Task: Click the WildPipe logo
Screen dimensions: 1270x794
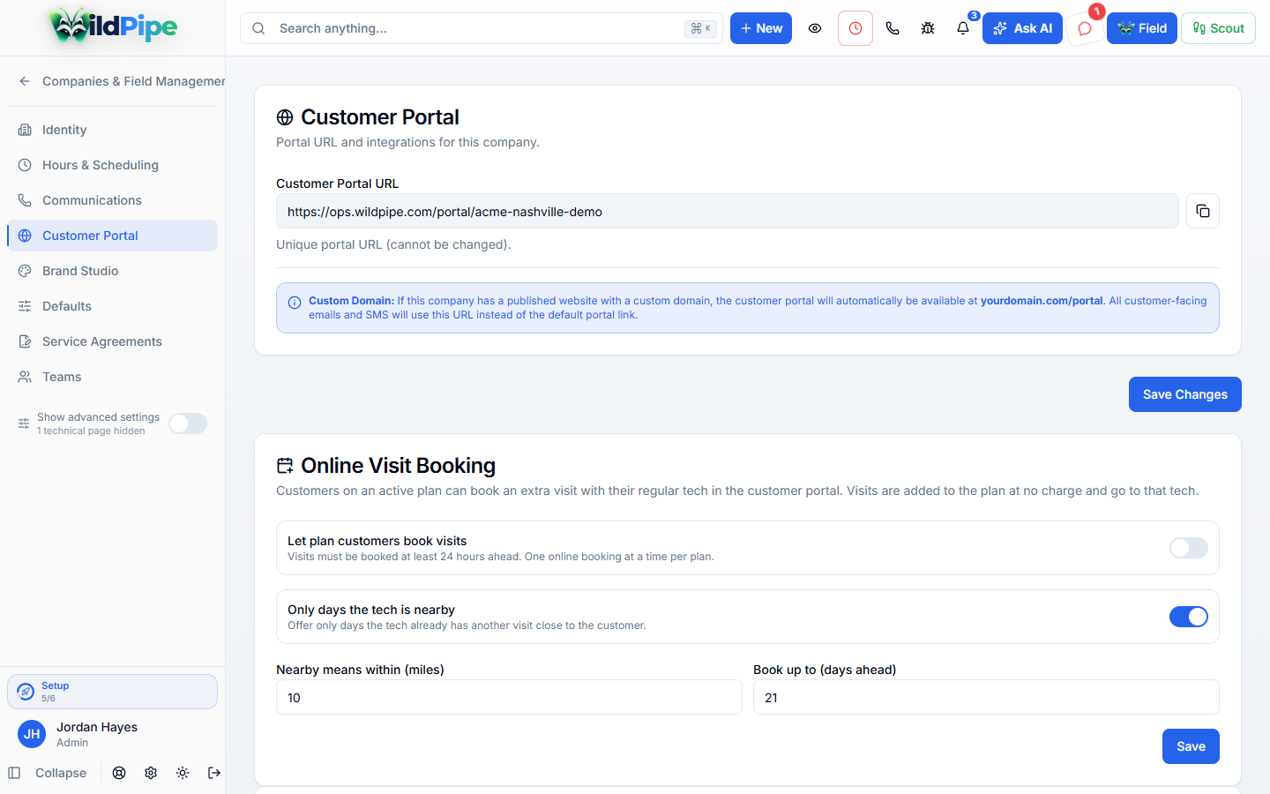Action: 113,26
